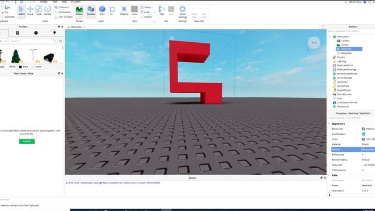This screenshot has width=375, height=211.
Task: Close the Output panel
Action: (x=325, y=178)
